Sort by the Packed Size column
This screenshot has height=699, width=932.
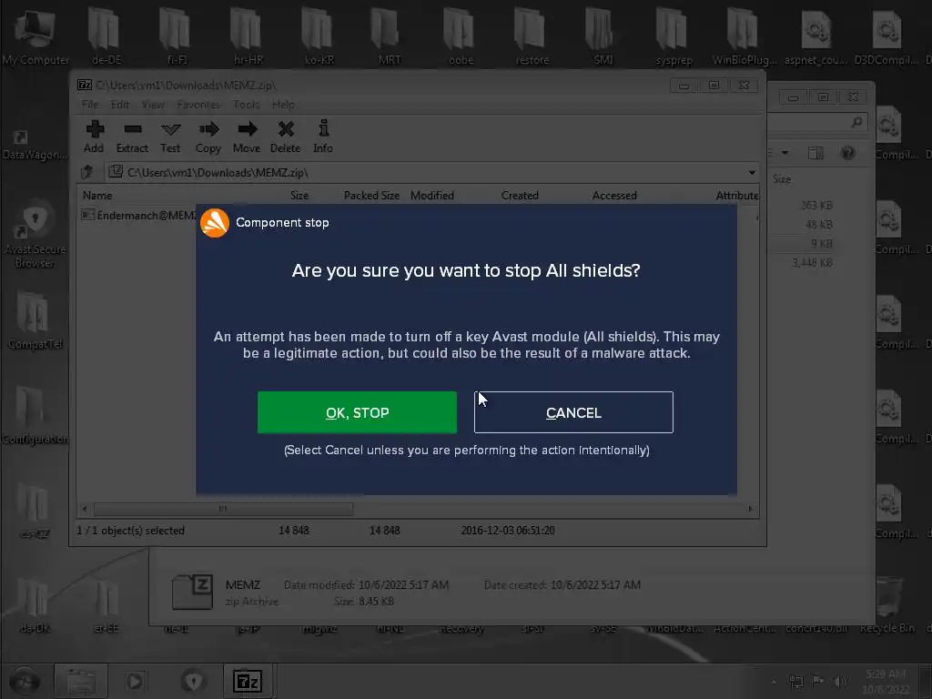(x=371, y=196)
